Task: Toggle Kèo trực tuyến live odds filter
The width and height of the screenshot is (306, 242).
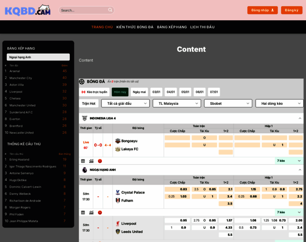Action: click(94, 92)
